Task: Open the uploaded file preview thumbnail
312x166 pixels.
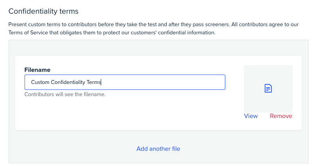Action: (x=268, y=88)
